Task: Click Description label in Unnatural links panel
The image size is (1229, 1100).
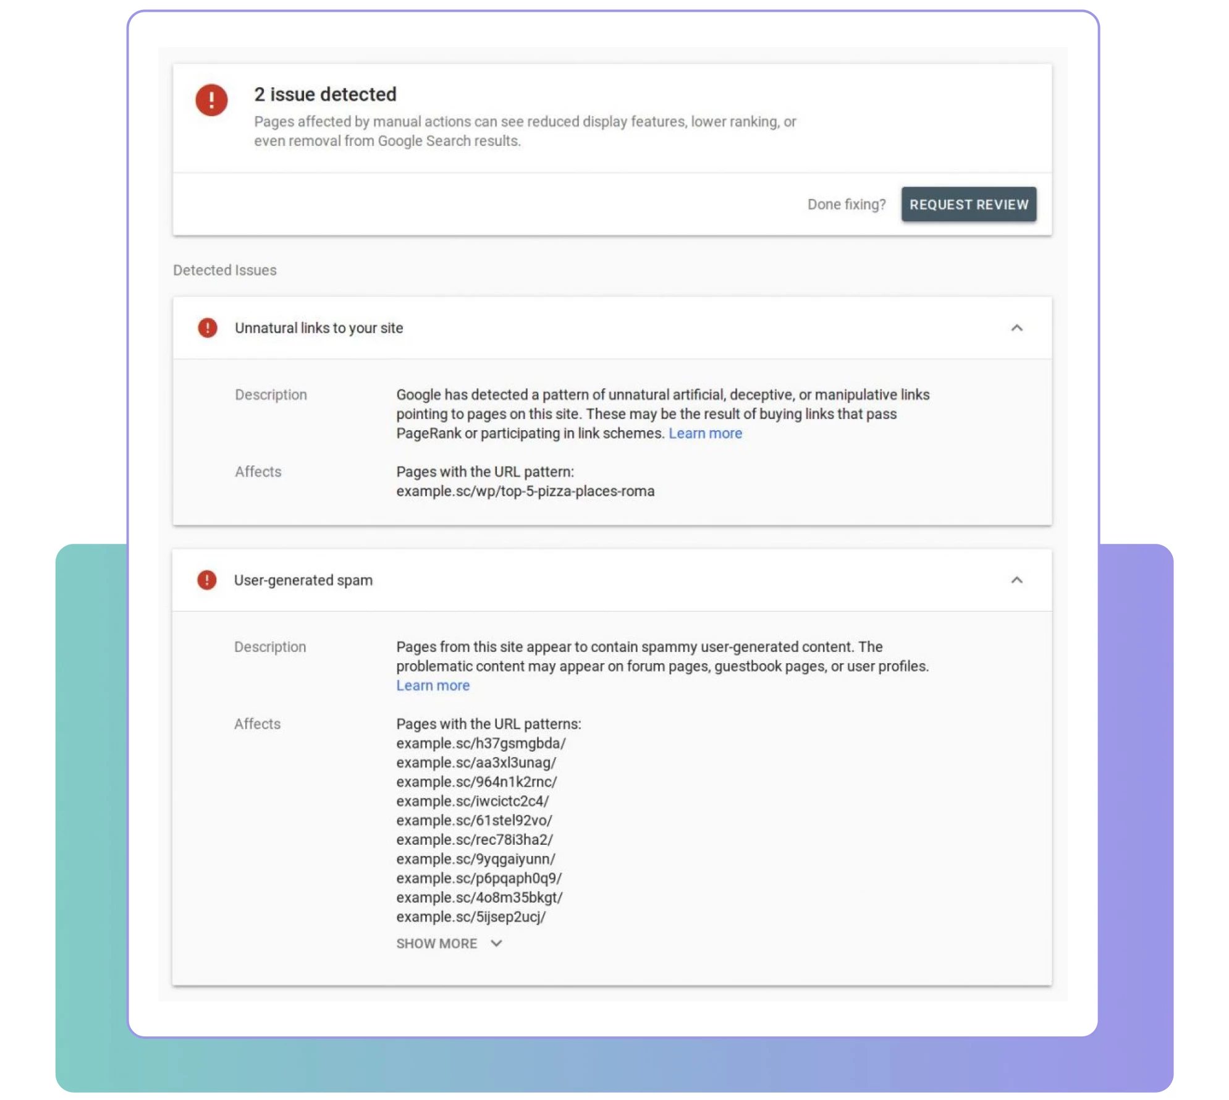Action: click(271, 394)
